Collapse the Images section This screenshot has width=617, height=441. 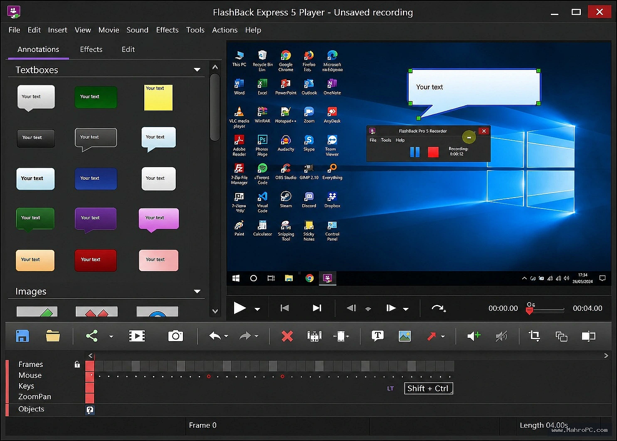pyautogui.click(x=197, y=292)
